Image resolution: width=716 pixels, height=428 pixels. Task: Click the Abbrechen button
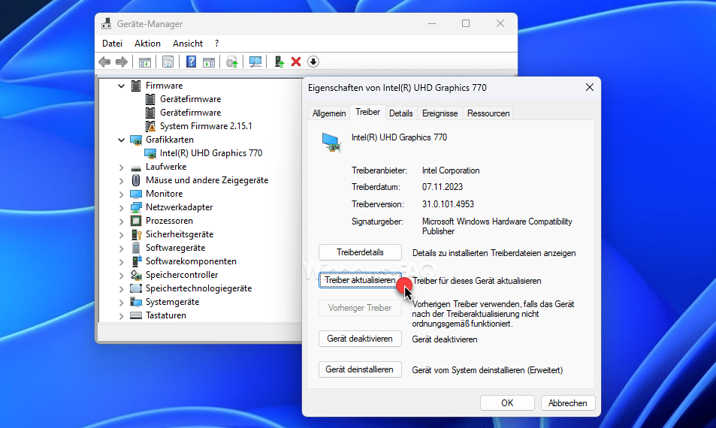click(x=567, y=403)
